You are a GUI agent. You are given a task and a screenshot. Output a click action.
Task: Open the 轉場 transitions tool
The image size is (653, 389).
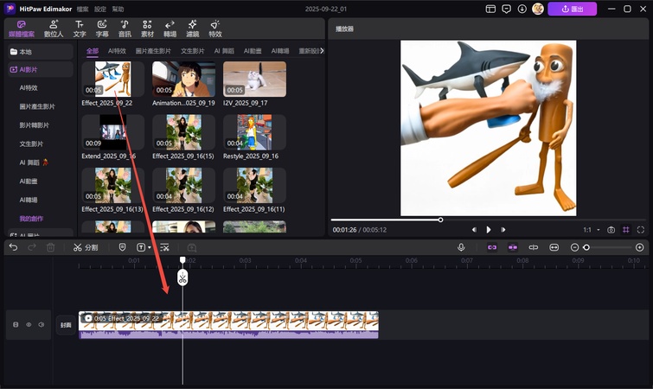[x=170, y=29]
